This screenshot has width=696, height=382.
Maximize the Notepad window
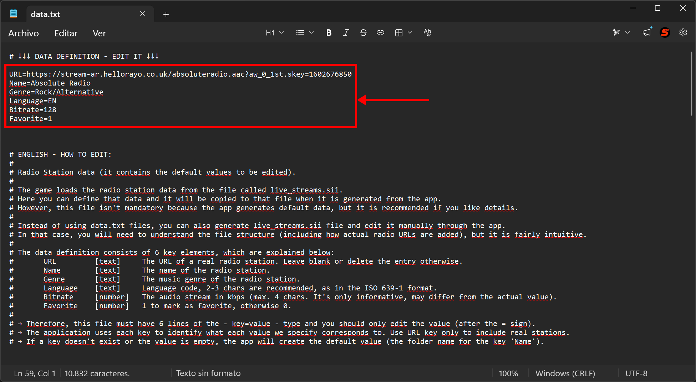click(x=658, y=8)
